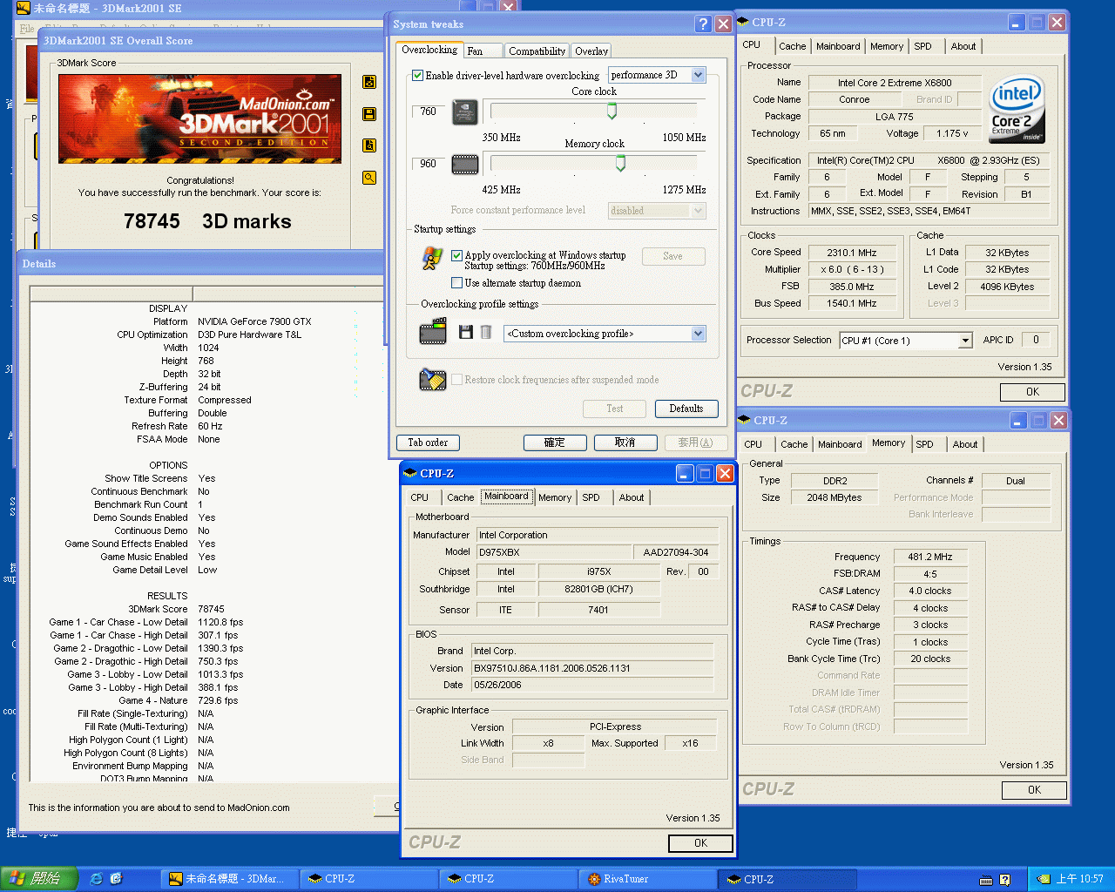Screen dimensions: 1115x892
Task: Click Memory clock slider thumb
Action: tap(620, 163)
